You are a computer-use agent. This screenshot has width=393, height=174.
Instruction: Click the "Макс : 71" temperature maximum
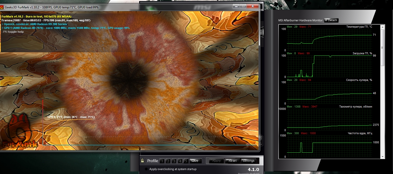[305, 27]
